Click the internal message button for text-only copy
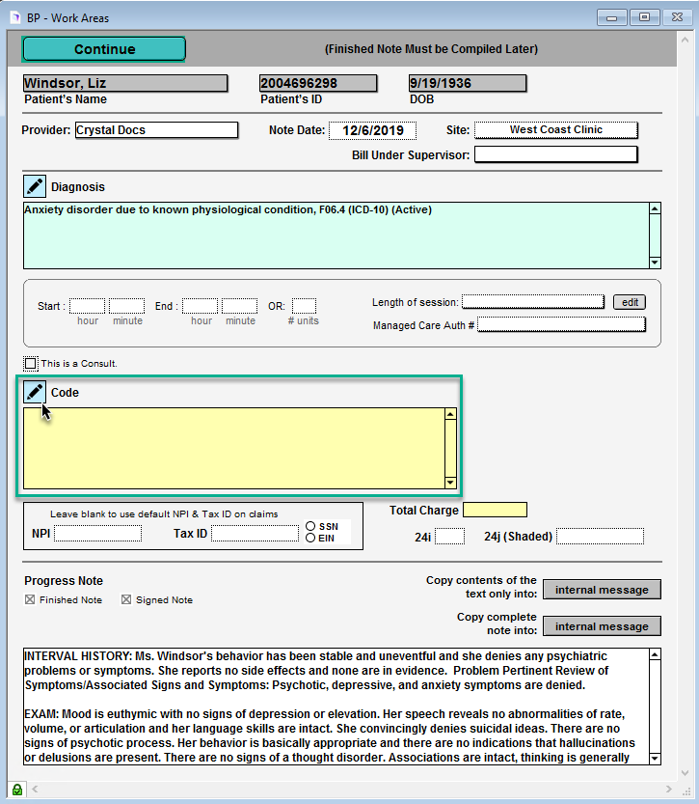The image size is (699, 804). [x=602, y=590]
